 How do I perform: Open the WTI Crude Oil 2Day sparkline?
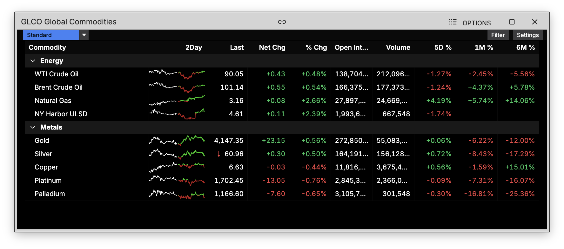[177, 74]
